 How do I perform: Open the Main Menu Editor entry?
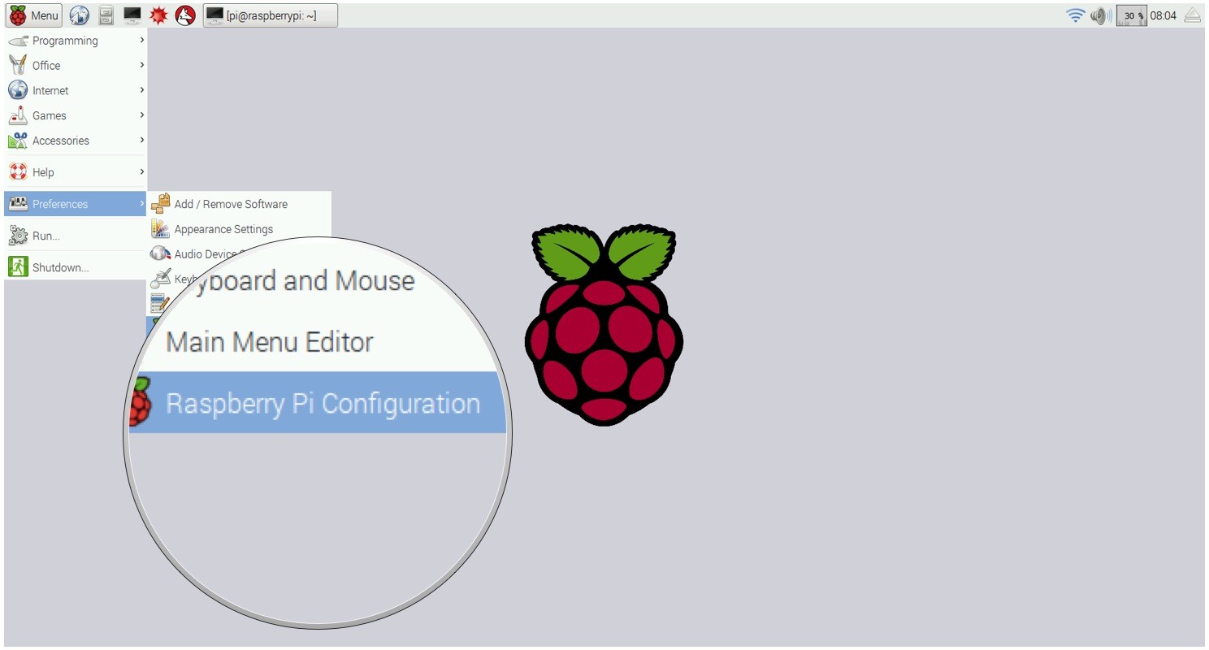click(268, 341)
